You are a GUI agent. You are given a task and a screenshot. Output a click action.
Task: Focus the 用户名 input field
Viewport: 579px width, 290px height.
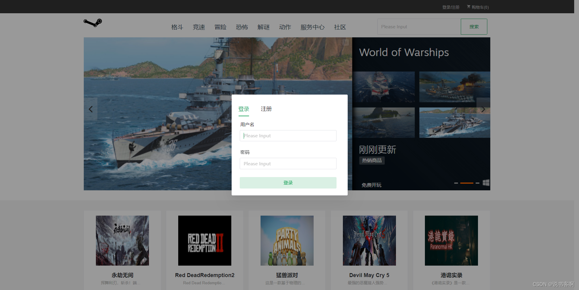click(288, 136)
